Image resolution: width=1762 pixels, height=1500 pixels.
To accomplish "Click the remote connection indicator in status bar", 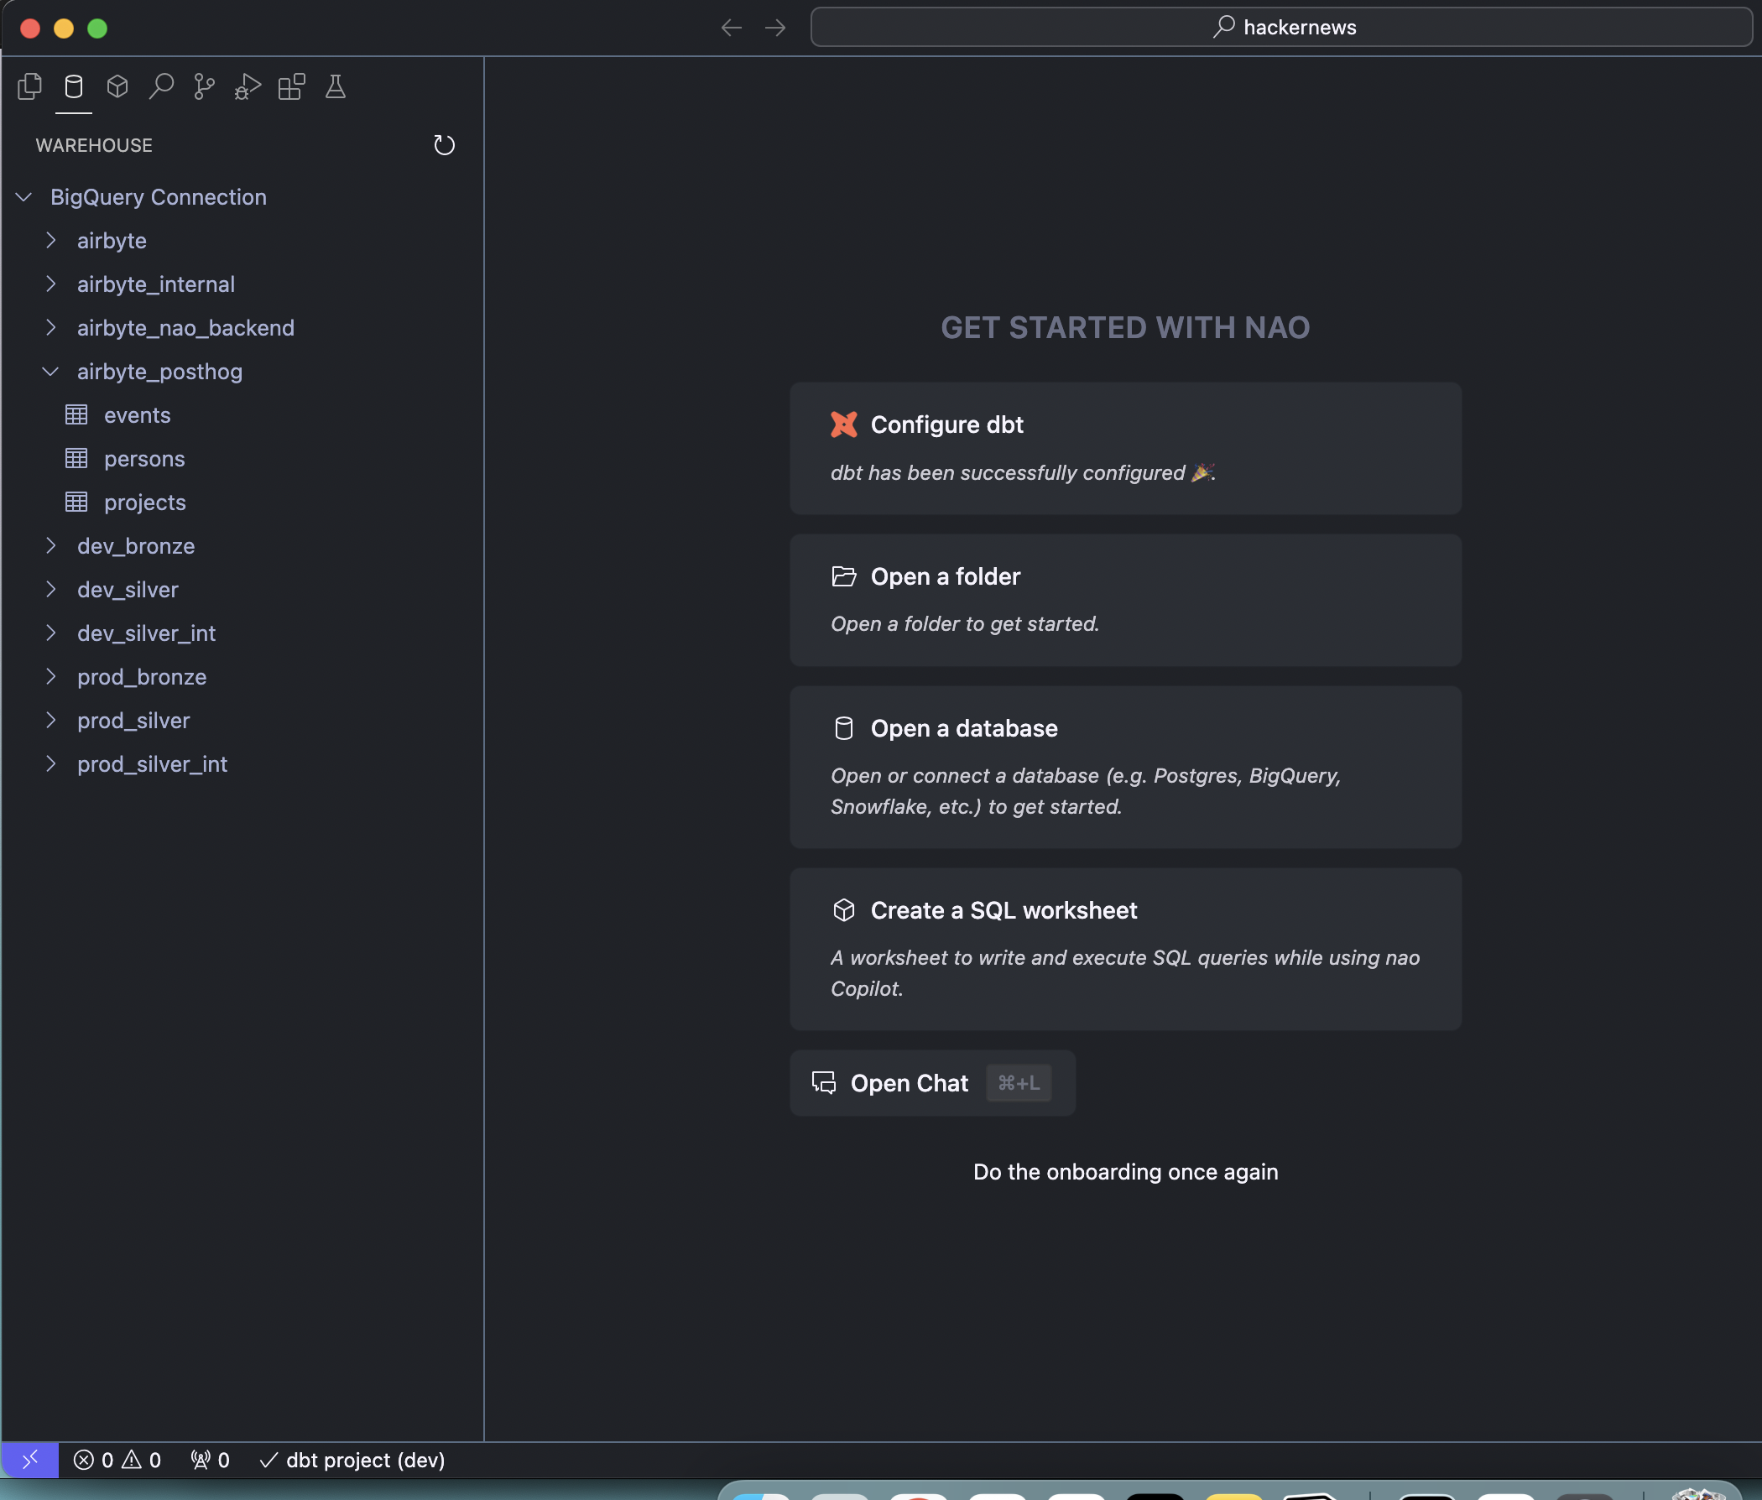I will (29, 1460).
